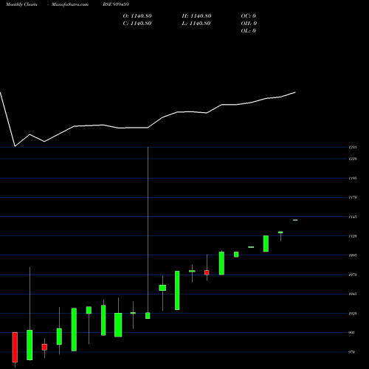
Task: Select the low value "L: 1140.80"
Action: [196, 24]
